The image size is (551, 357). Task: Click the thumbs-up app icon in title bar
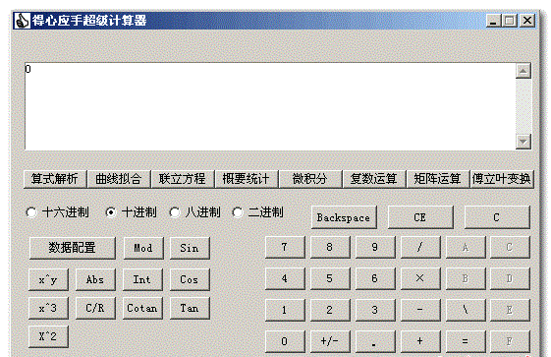(x=23, y=21)
